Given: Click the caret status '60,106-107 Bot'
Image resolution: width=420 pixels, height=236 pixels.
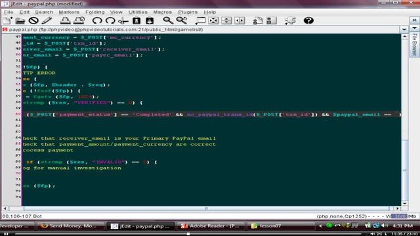Looking at the screenshot, I should click(22, 216).
